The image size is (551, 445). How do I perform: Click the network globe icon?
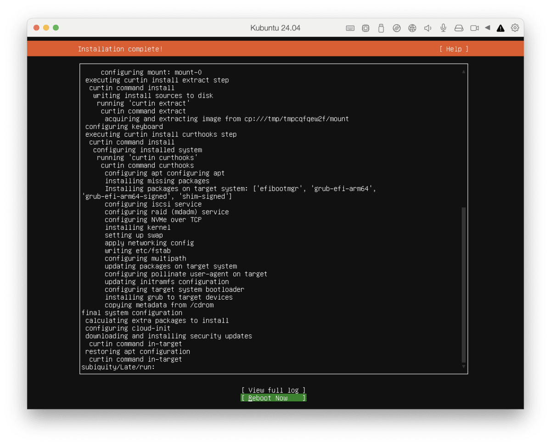point(412,28)
